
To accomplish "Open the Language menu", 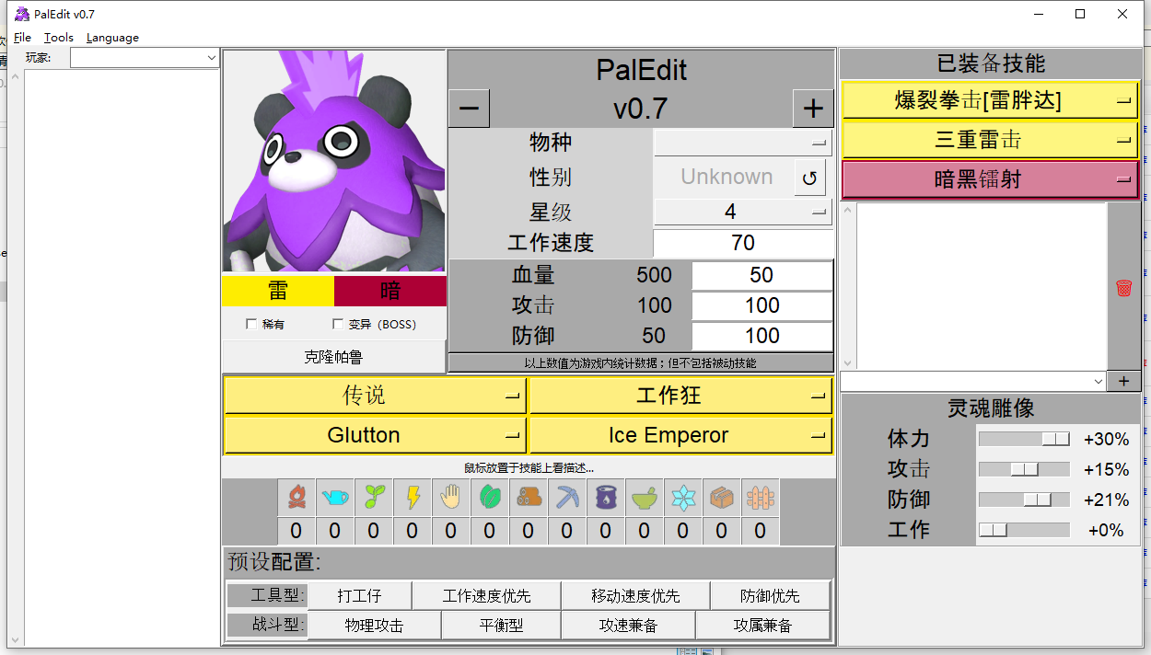I will pos(112,38).
